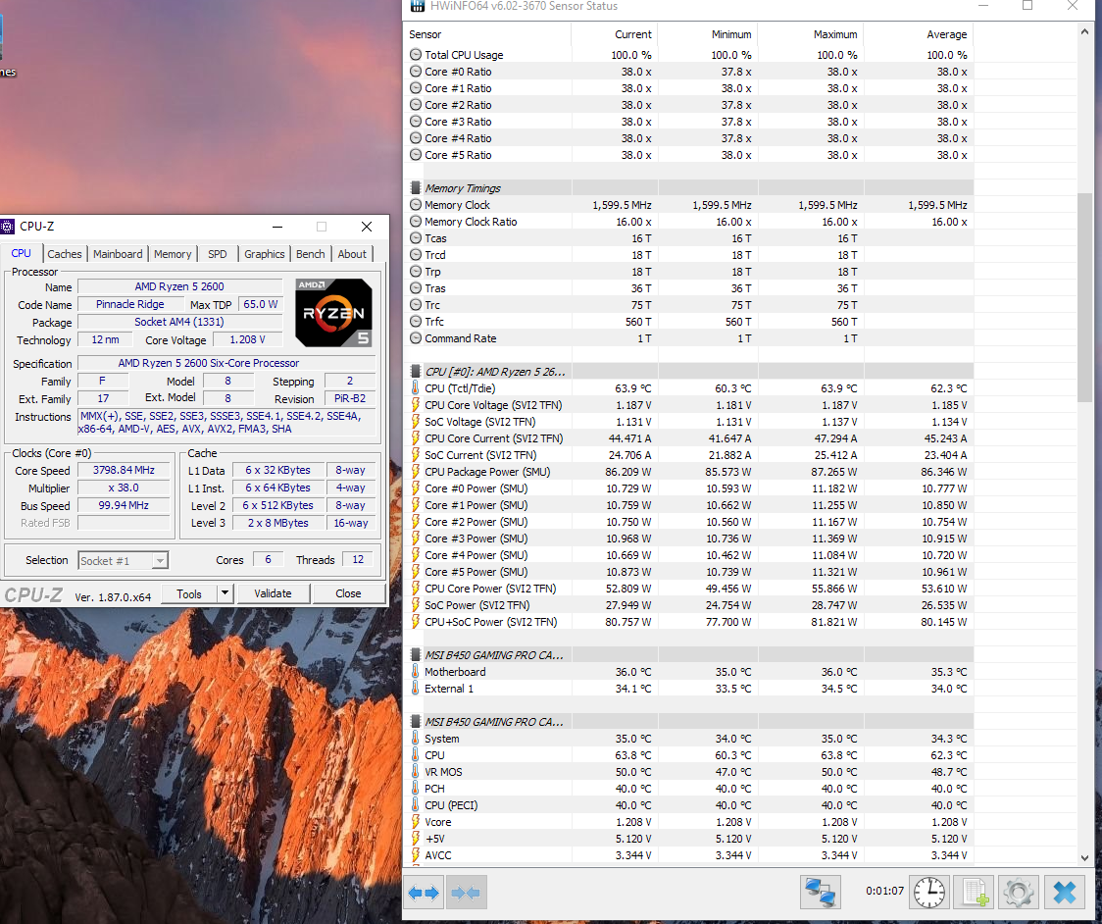Switch to the Caches tab in CPU-Z

(65, 254)
